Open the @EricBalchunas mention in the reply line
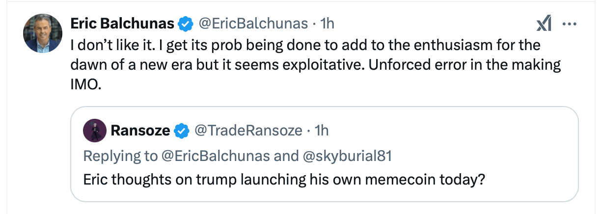 click(x=216, y=156)
